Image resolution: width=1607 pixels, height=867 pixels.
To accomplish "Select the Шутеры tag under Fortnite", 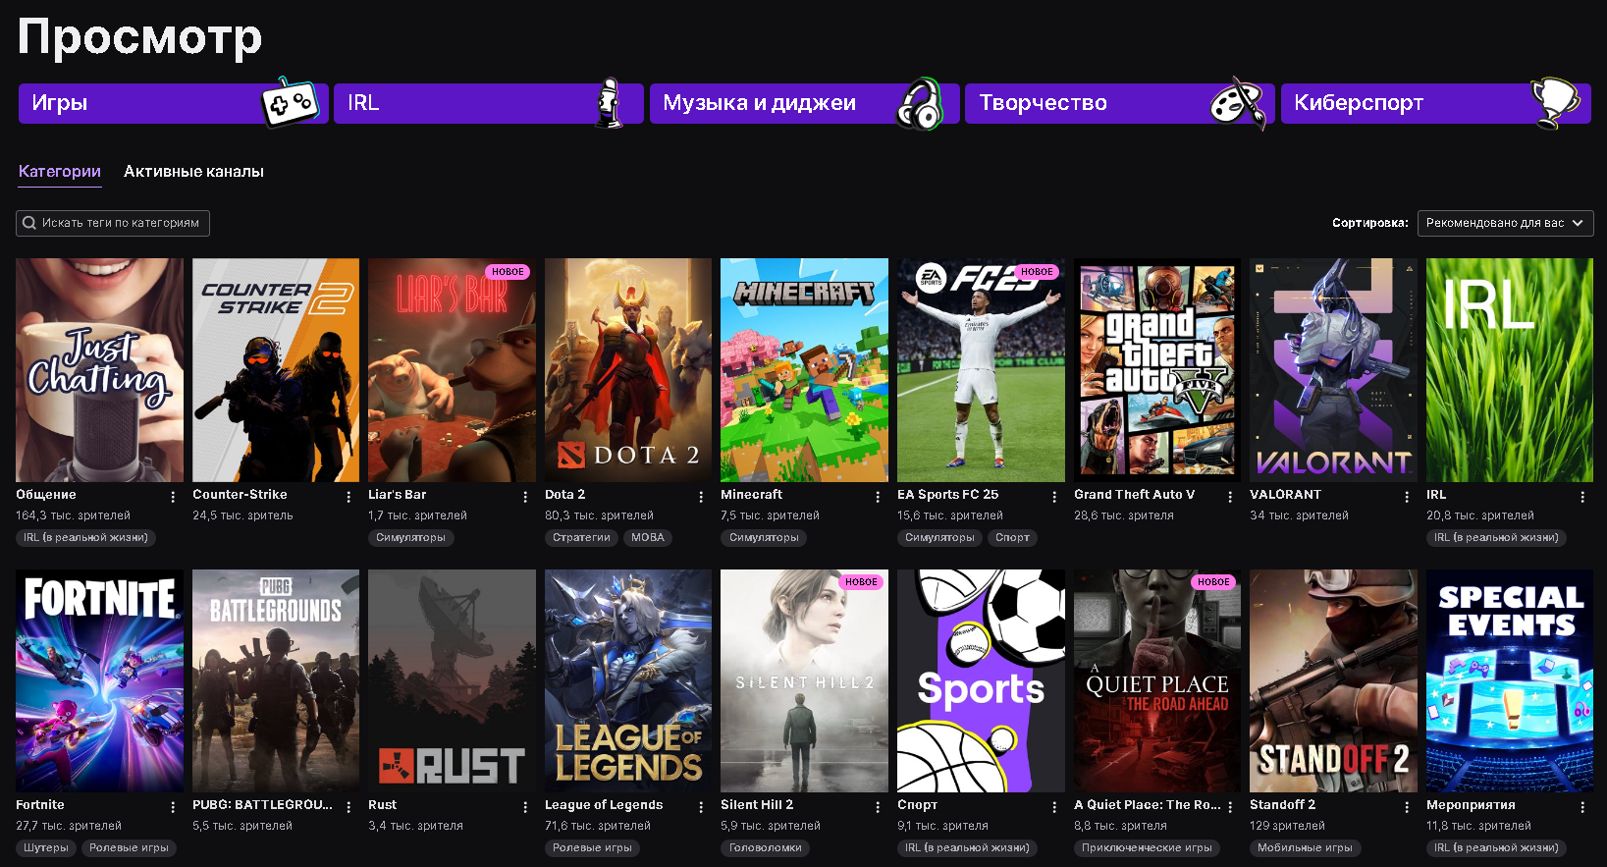I will click(46, 848).
